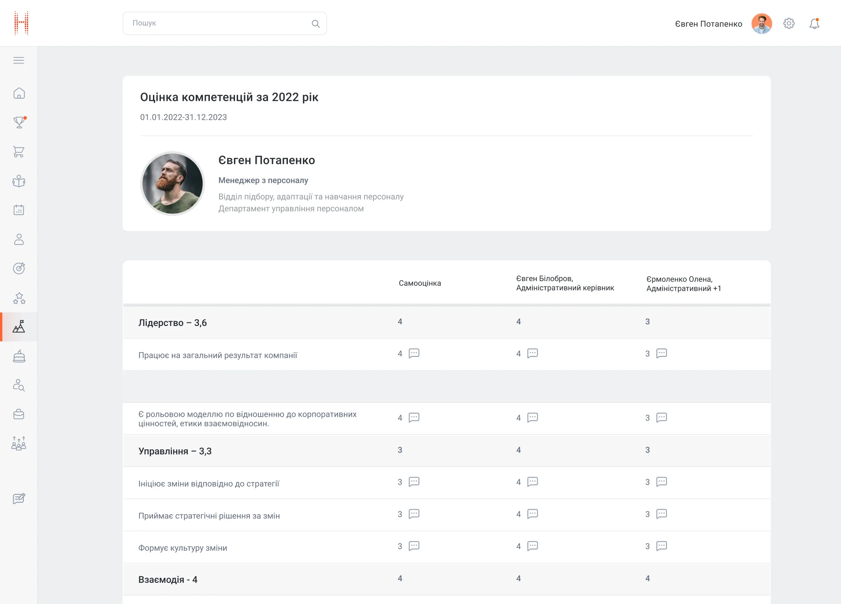Click the settings gear icon in header
This screenshot has width=841, height=604.
(x=789, y=24)
